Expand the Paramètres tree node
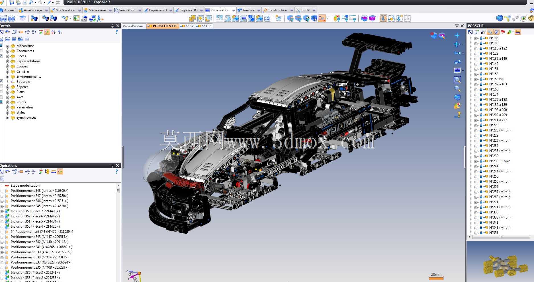Screen dimensions: 534x282 (8, 108)
